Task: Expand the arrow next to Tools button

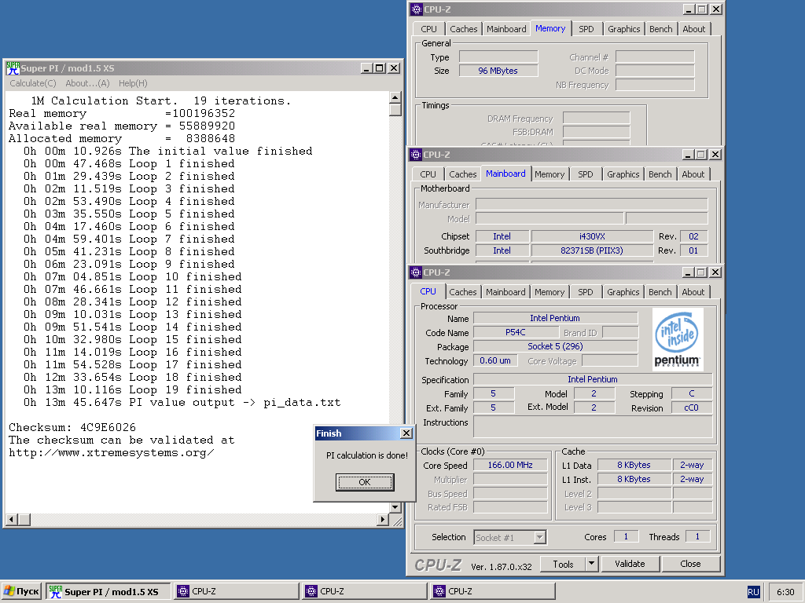Action: pos(591,564)
